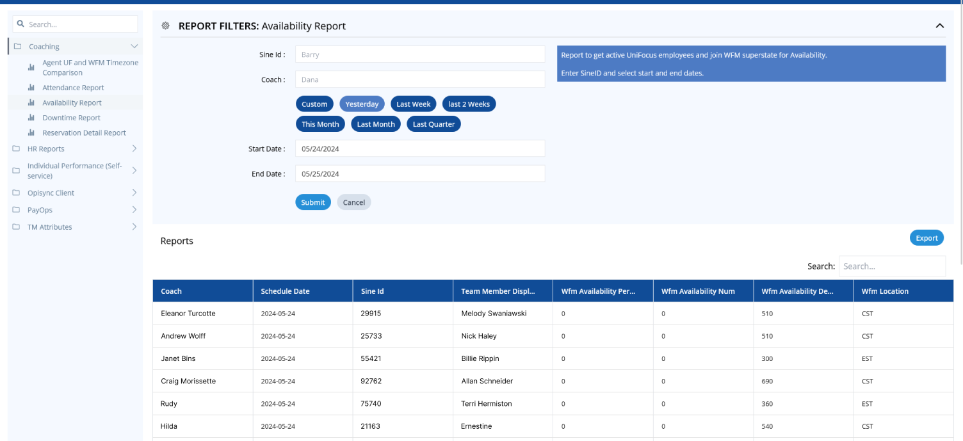This screenshot has width=963, height=441.
Task: Select the Last Quarter range
Action: coord(433,124)
